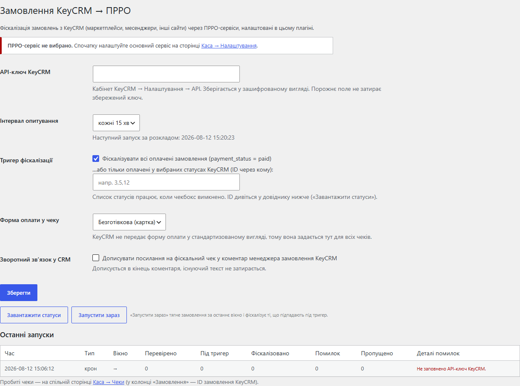
Task: Click the Вікно column header
Action: [x=121, y=353]
